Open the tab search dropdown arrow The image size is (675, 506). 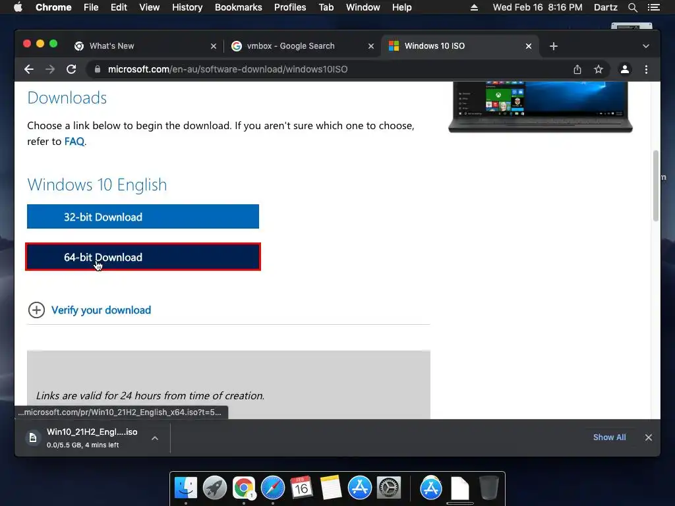[x=646, y=46]
